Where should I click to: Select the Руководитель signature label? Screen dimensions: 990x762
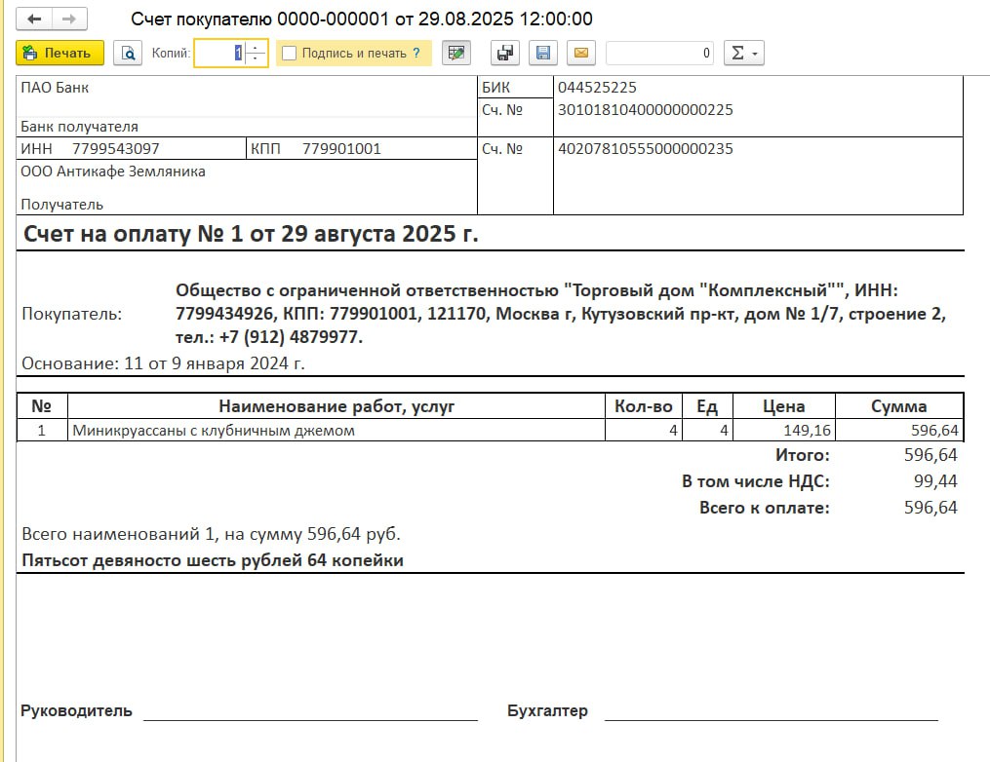point(76,711)
